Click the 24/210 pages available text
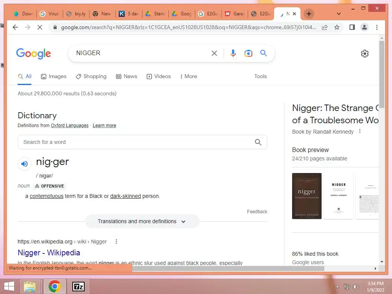The height and width of the screenshot is (294, 392). [x=320, y=158]
